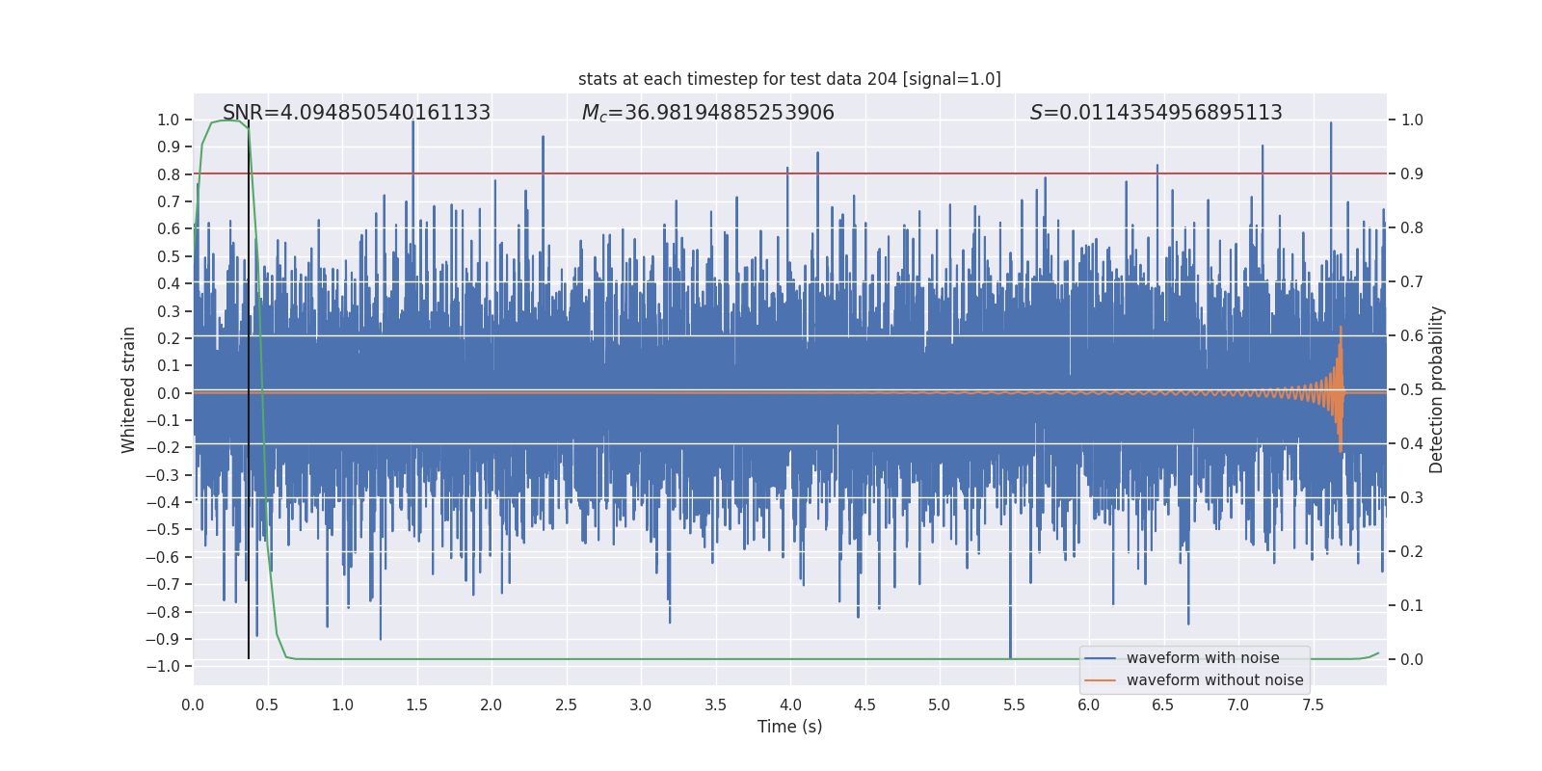This screenshot has height=771, width=1542.
Task: Click the blue legend line swatch
Action: (1100, 658)
